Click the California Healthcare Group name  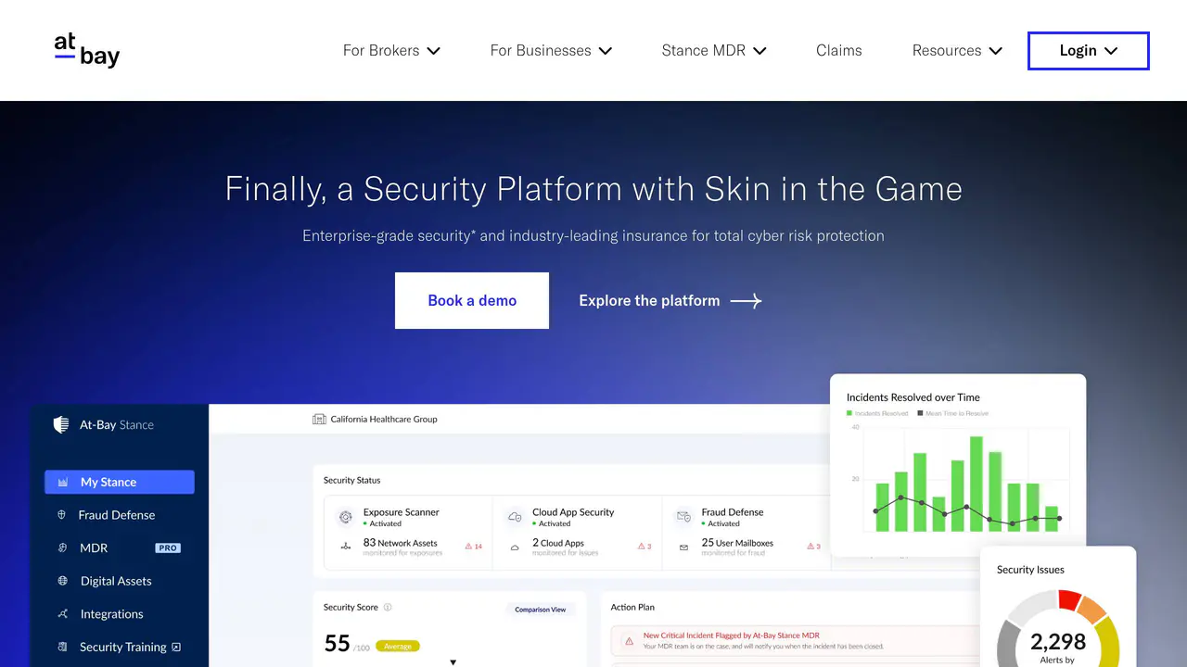(384, 419)
